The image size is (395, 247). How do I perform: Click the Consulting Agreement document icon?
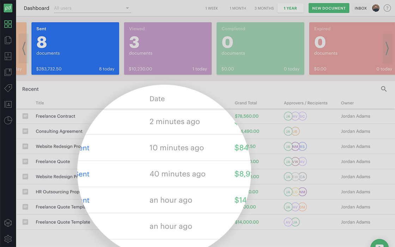(x=25, y=131)
